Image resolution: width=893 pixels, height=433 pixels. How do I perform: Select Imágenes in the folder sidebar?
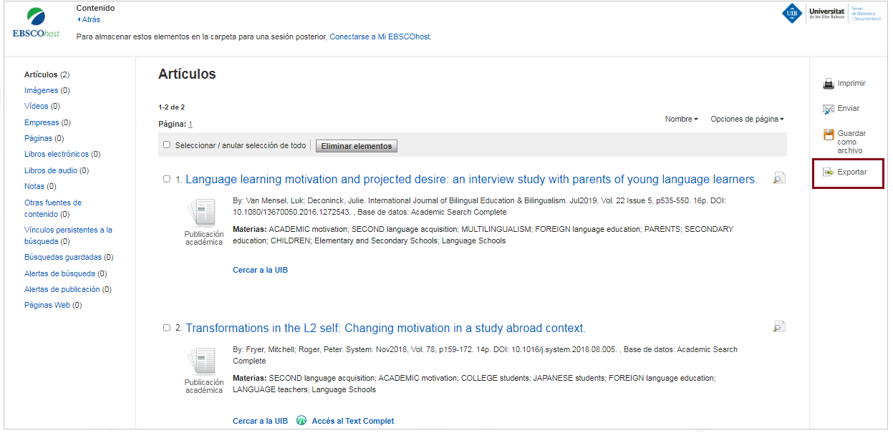[x=47, y=90]
